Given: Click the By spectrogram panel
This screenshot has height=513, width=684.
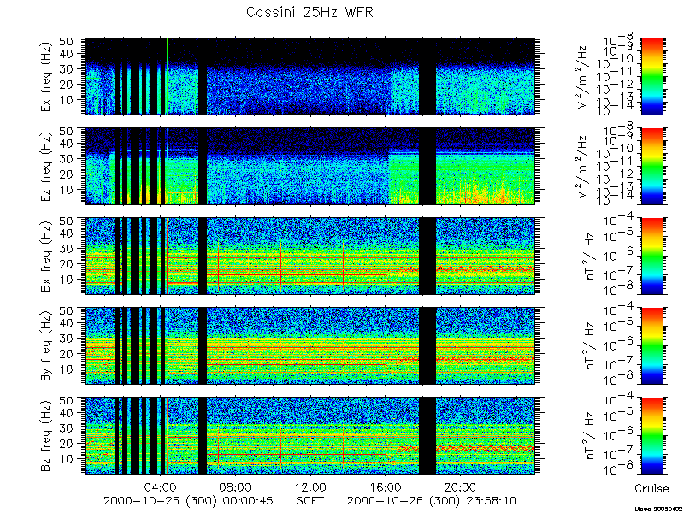Looking at the screenshot, I should pos(310,346).
